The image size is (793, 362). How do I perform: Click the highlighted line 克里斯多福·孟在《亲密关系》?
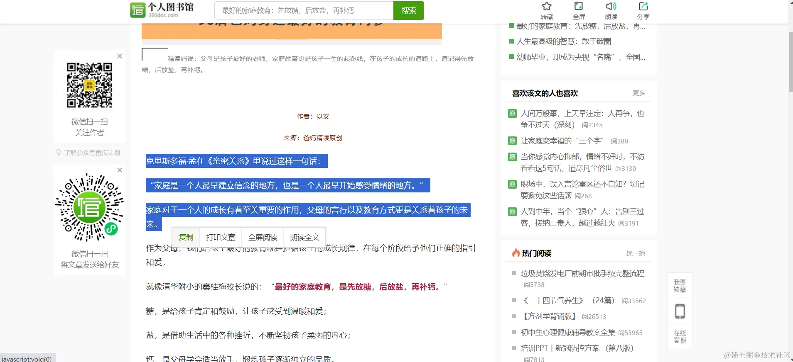point(237,161)
